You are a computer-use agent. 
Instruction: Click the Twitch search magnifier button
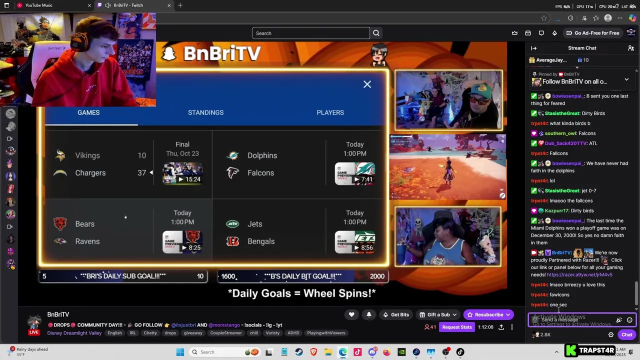(x=376, y=33)
